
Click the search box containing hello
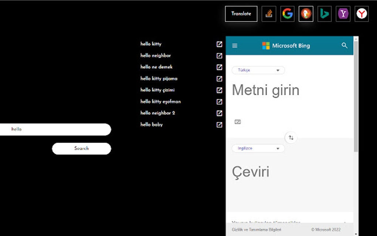pyautogui.click(x=55, y=129)
